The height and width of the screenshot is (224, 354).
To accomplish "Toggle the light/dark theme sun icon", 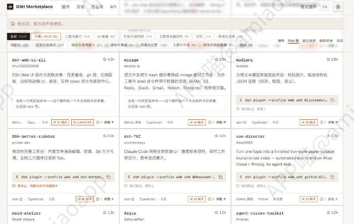I will [338, 7].
